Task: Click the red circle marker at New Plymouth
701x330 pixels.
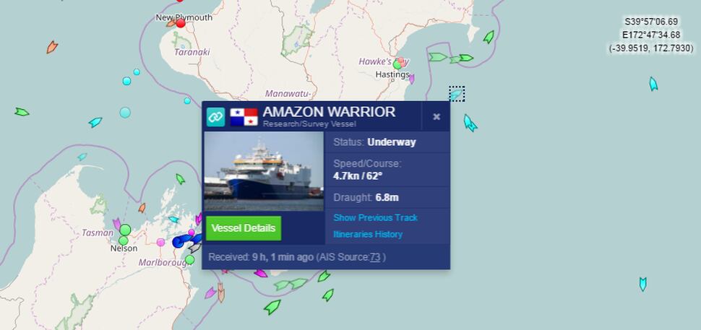Action: (x=181, y=23)
